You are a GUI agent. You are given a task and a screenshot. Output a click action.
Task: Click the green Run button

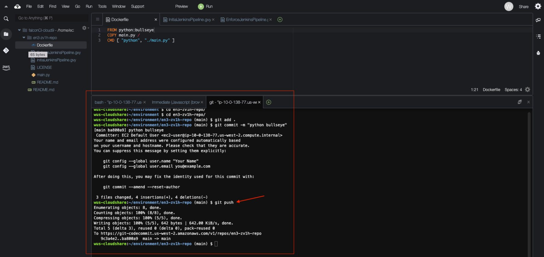[x=205, y=6]
